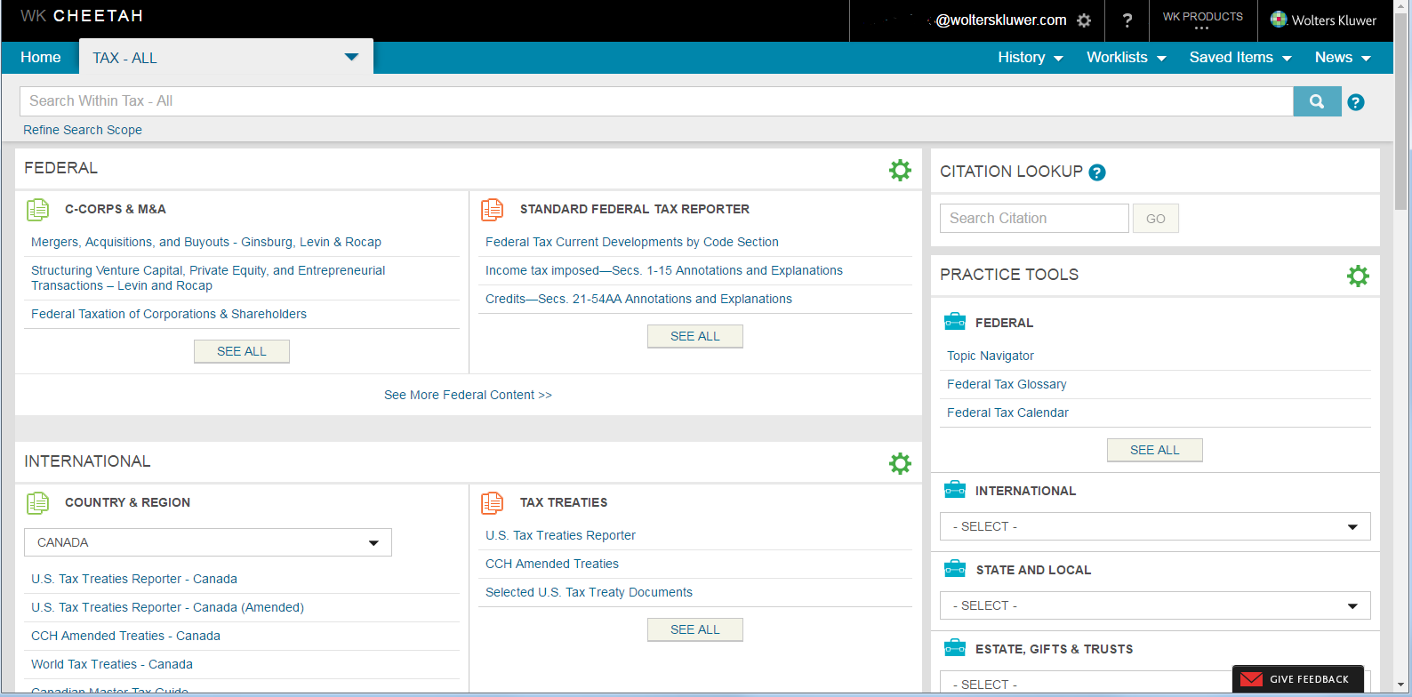The image size is (1412, 697).
Task: Focus the Search Within Tax - All field
Action: coord(656,101)
